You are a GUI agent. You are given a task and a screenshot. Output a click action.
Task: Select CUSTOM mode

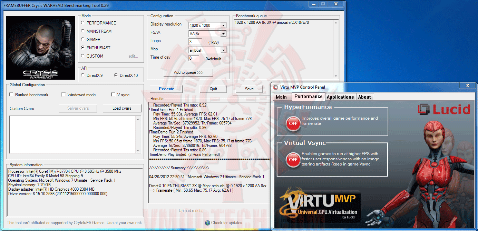click(92, 56)
